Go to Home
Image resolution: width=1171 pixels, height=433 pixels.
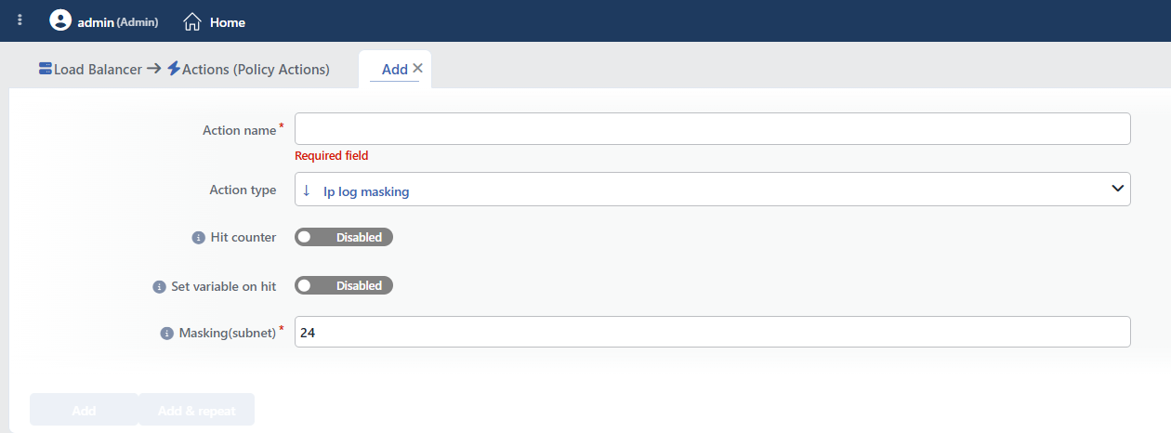[x=215, y=21]
